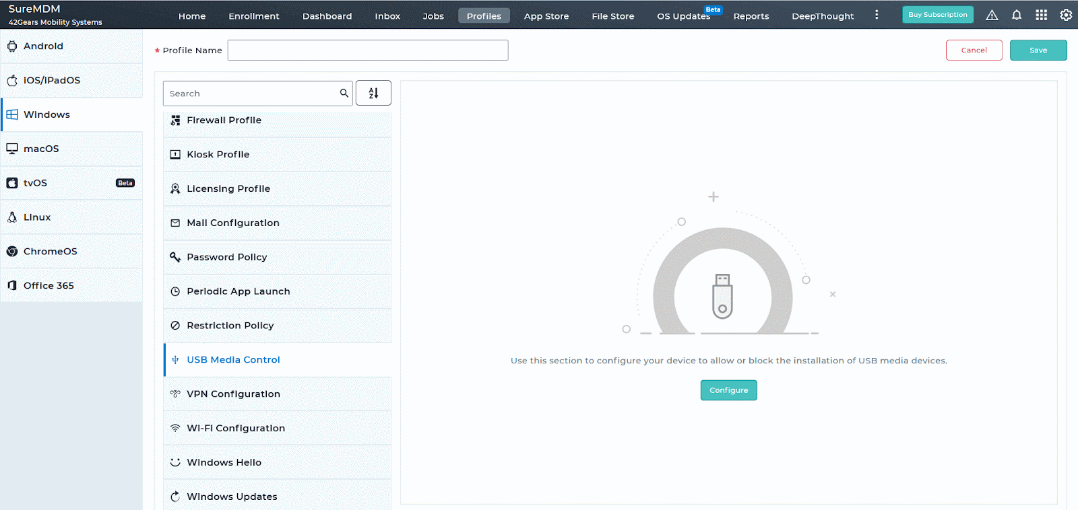Focus the Profile Name input field
The image size is (1078, 510).
(368, 50)
